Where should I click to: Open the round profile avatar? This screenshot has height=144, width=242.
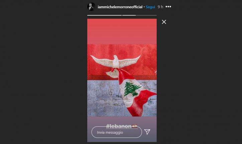91,7
